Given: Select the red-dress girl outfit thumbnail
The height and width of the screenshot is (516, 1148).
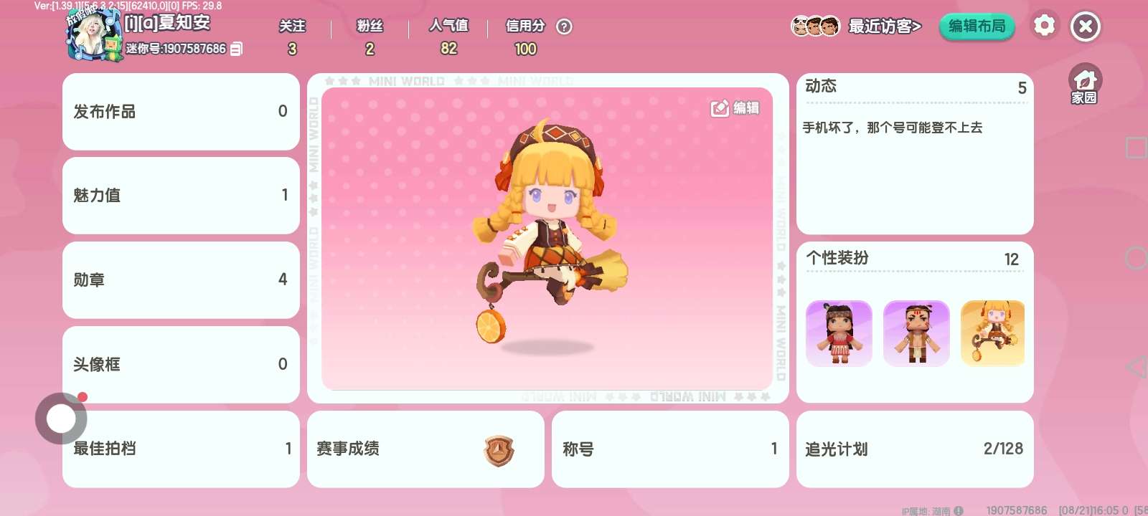Looking at the screenshot, I should (839, 333).
